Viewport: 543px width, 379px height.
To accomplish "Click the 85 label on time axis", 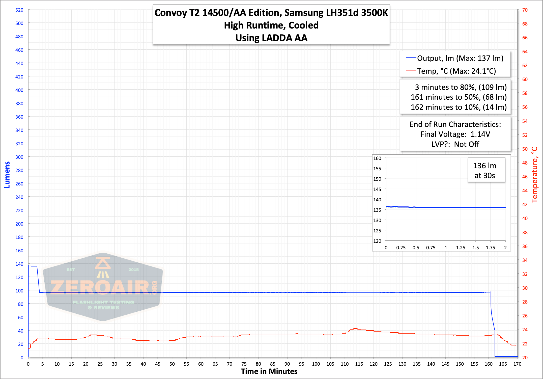I will point(273,364).
